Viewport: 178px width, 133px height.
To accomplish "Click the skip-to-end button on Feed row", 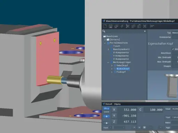I will tap(139, 127).
